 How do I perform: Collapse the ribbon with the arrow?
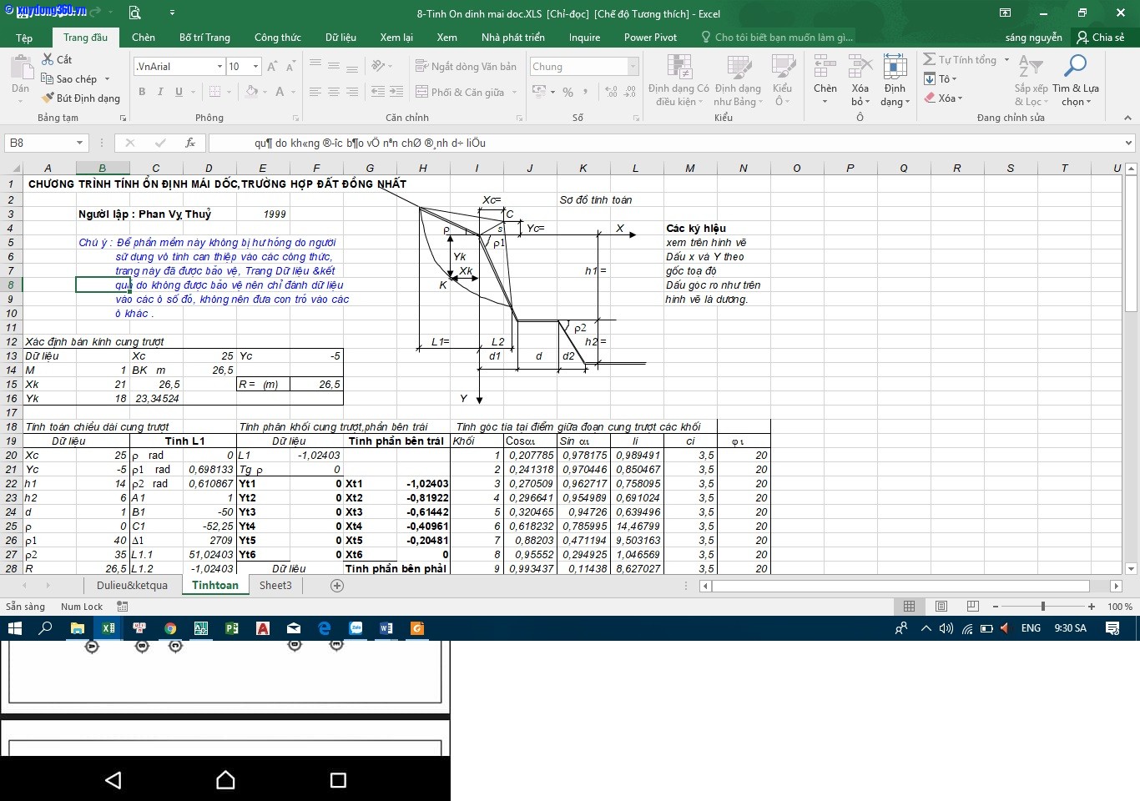[x=1128, y=118]
